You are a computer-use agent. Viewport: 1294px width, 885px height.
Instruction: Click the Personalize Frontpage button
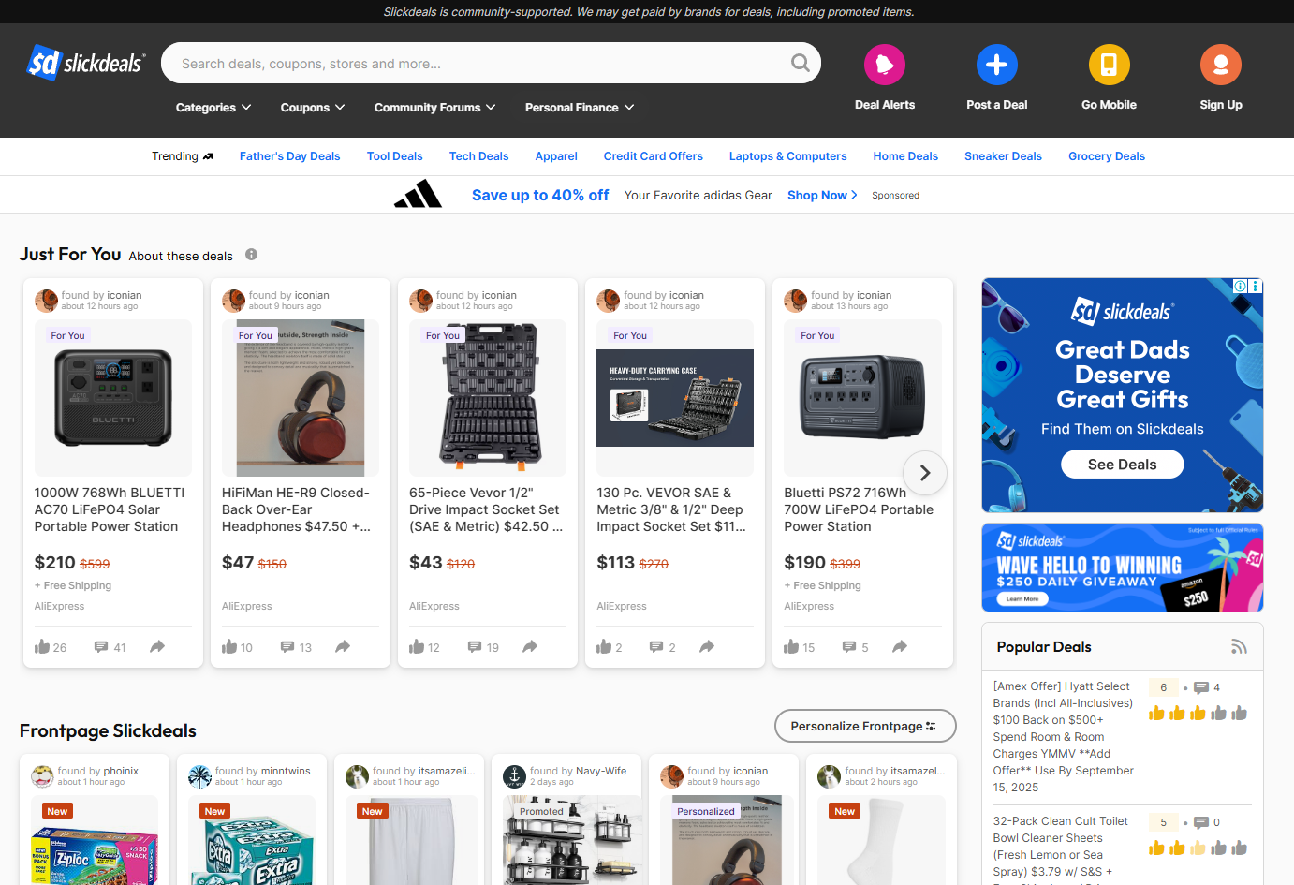pyautogui.click(x=864, y=726)
